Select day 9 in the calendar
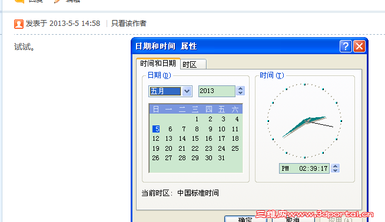The width and height of the screenshot is (385, 222). tap(210, 129)
